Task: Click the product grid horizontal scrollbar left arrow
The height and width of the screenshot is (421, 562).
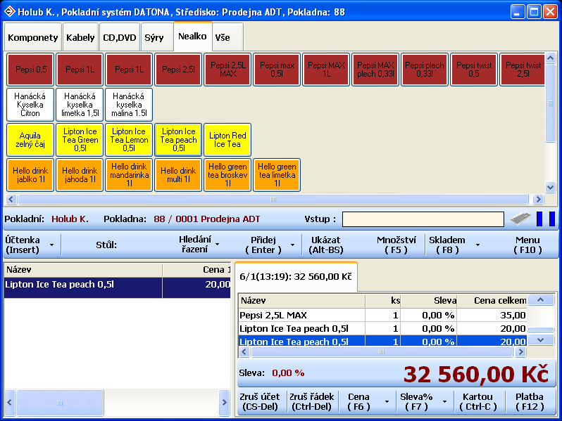Action: pyautogui.click(x=11, y=199)
